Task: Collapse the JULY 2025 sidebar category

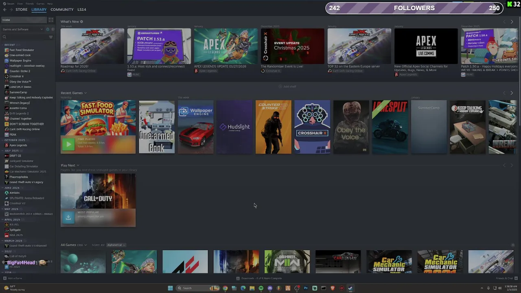Action: (2, 151)
